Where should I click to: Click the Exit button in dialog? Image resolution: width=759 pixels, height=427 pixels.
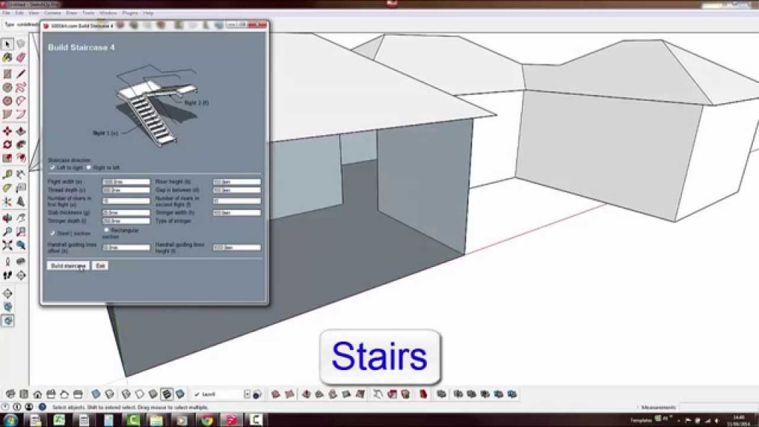tap(101, 265)
